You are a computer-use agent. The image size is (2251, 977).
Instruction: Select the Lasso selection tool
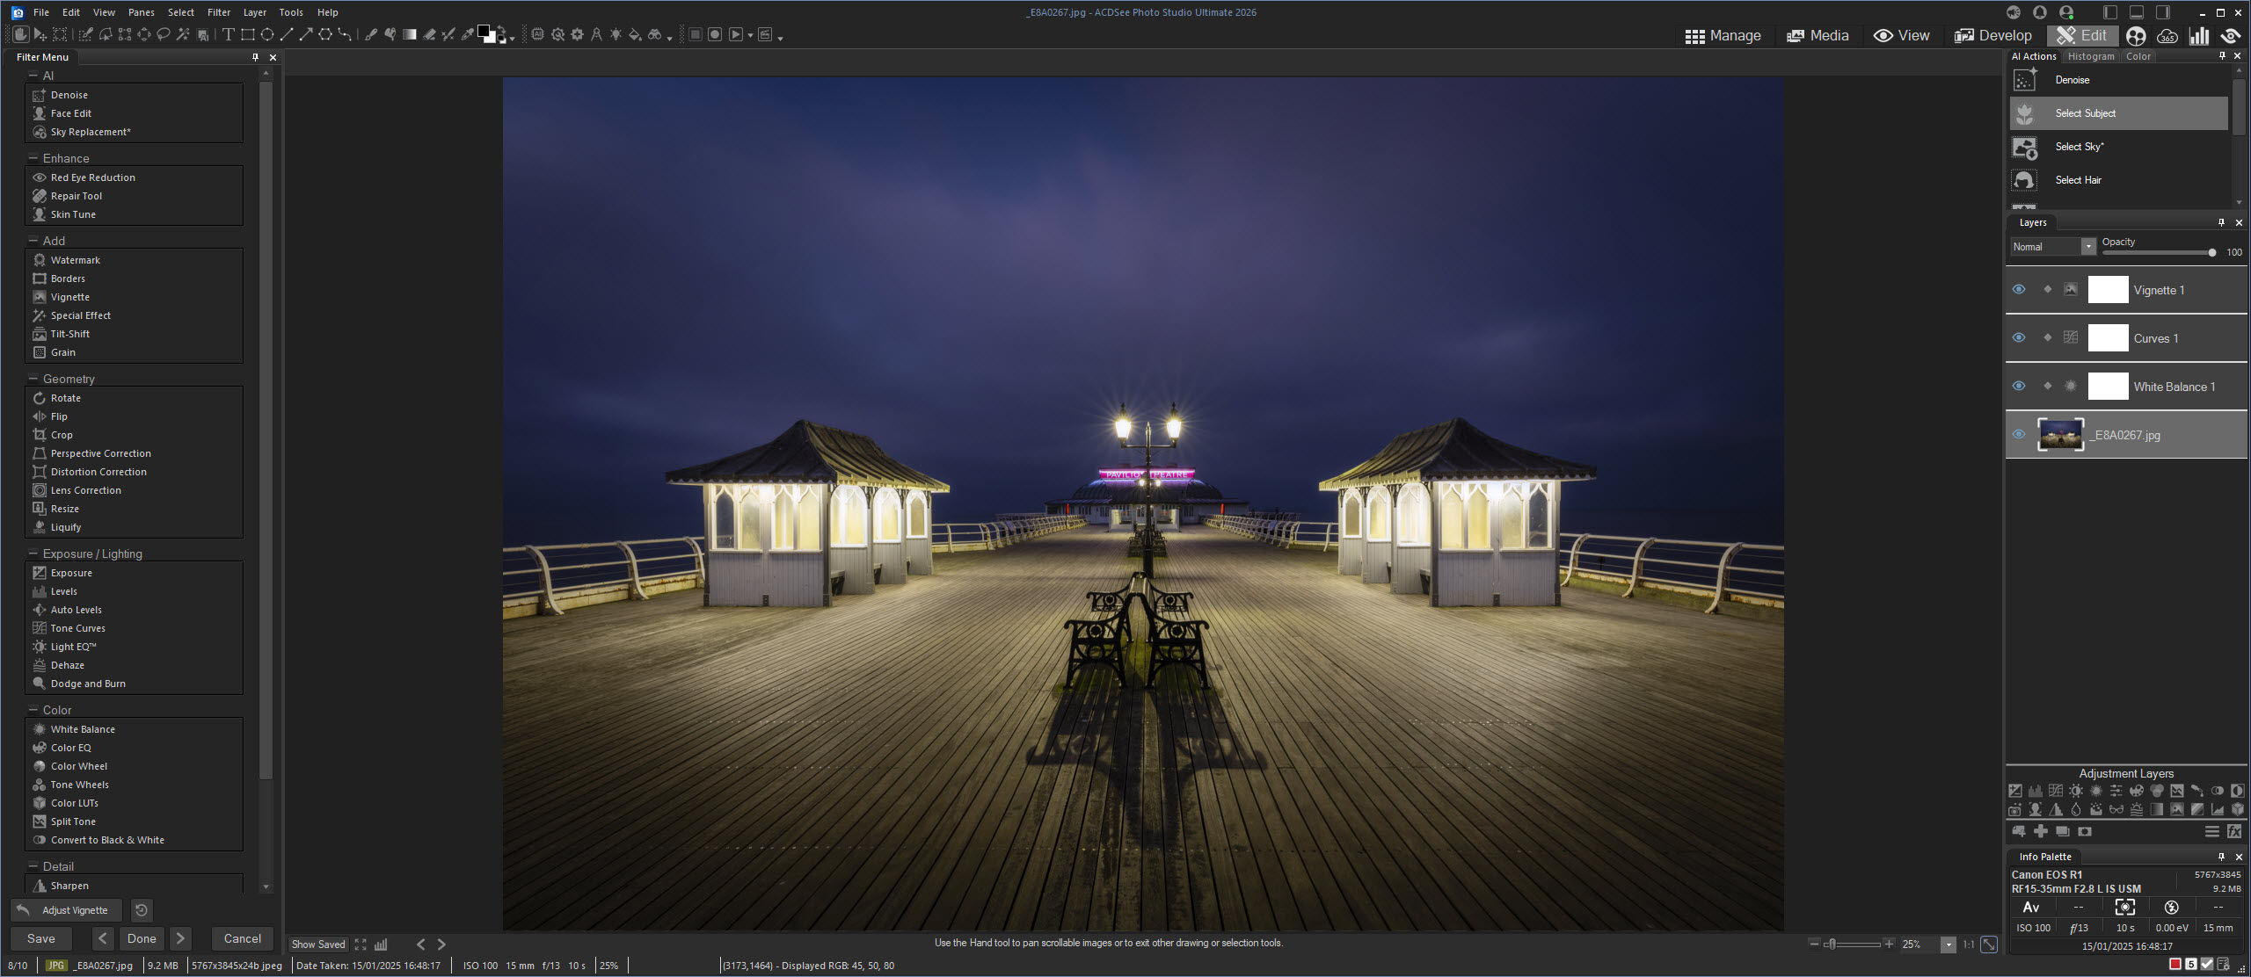pyautogui.click(x=164, y=35)
